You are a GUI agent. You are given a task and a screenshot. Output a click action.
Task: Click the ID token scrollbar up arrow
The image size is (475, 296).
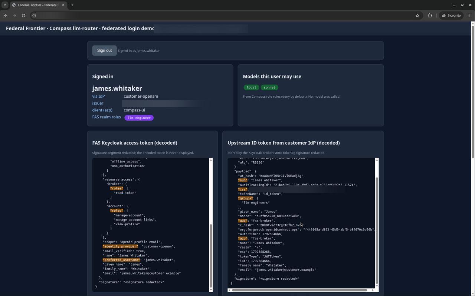point(377,160)
